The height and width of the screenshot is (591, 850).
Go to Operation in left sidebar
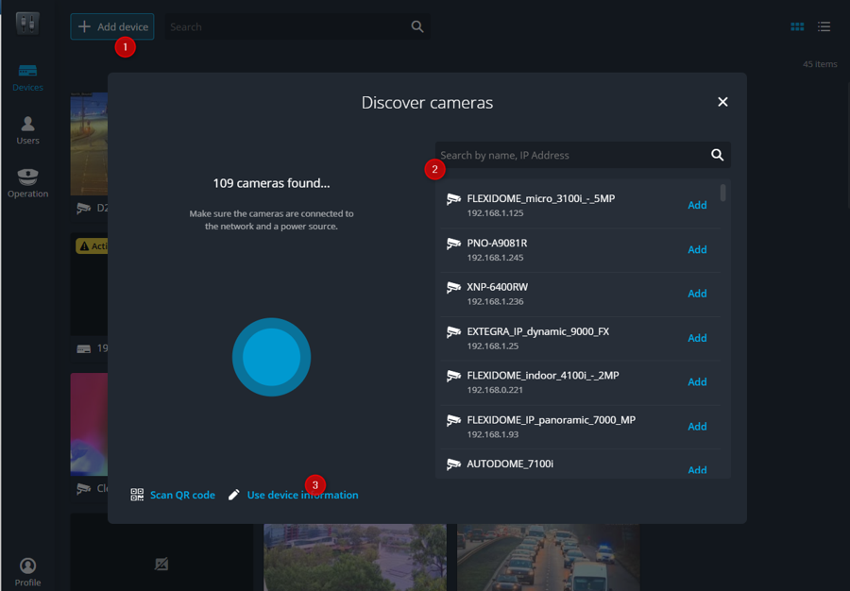tap(27, 183)
